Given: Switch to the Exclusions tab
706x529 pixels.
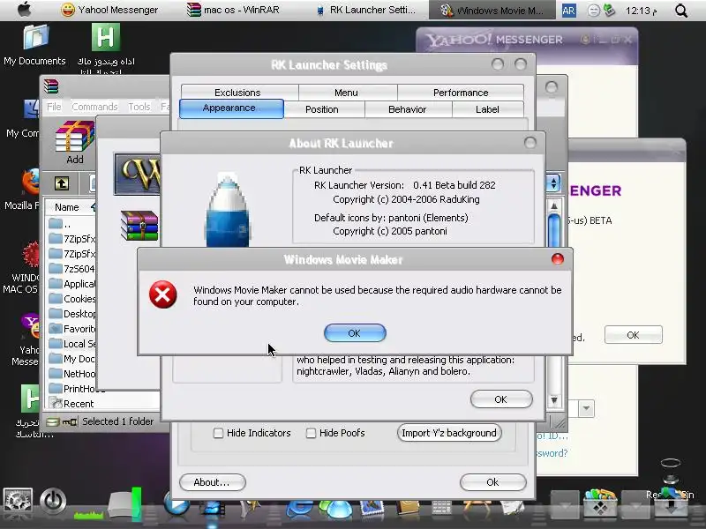Looking at the screenshot, I should tap(237, 93).
